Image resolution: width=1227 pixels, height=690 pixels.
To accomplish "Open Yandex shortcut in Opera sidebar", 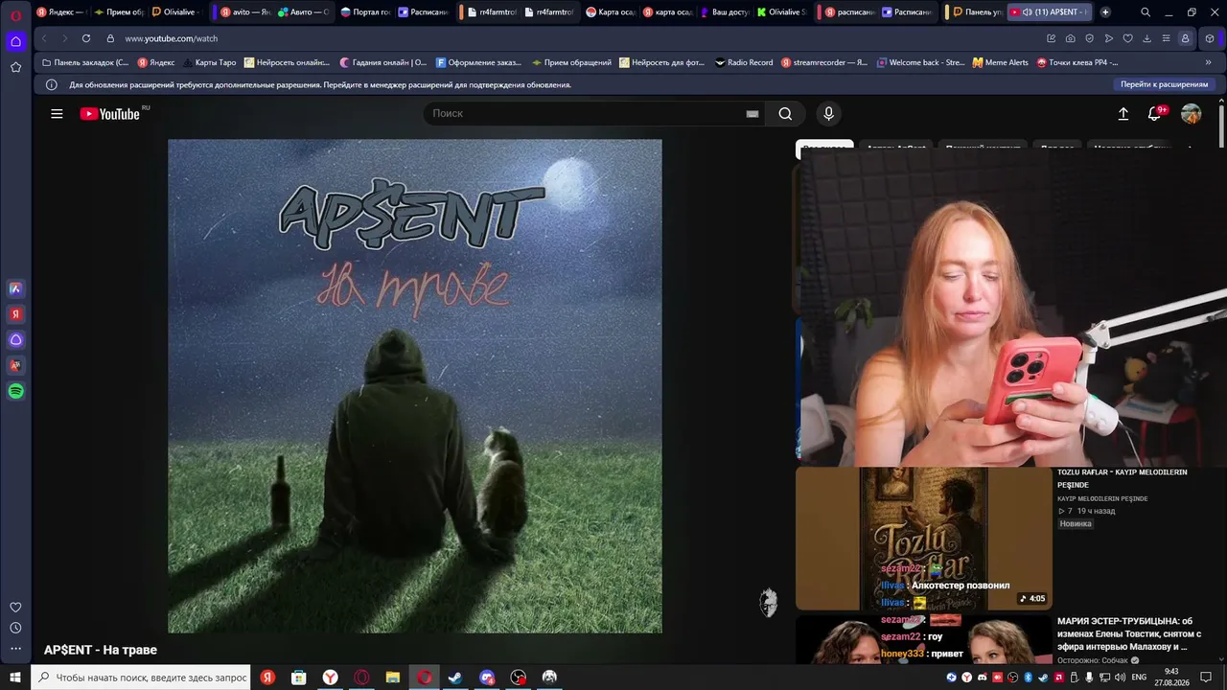I will tap(15, 314).
